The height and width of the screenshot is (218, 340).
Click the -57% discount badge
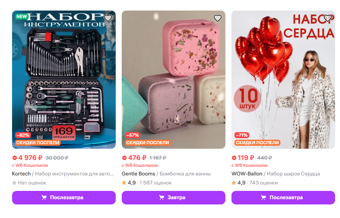[132, 135]
